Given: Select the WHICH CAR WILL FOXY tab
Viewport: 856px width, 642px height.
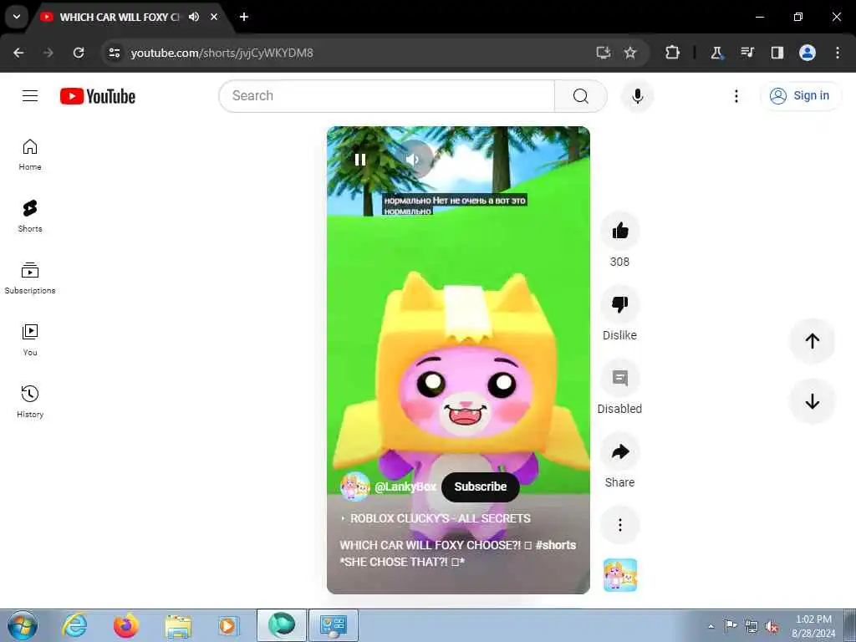Looking at the screenshot, I should [120, 17].
